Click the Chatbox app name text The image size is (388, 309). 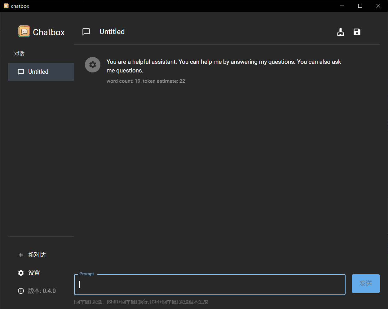pyautogui.click(x=49, y=32)
